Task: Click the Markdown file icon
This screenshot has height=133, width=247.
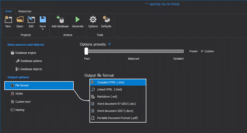Action: (x=93, y=97)
